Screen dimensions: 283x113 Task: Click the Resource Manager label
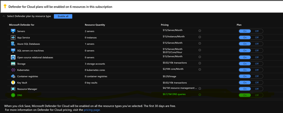click(x=27, y=89)
